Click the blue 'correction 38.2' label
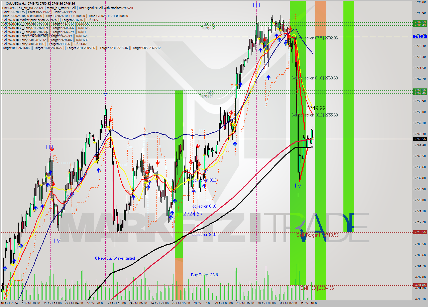This screenshot has height=307, width=428. tap(204, 180)
